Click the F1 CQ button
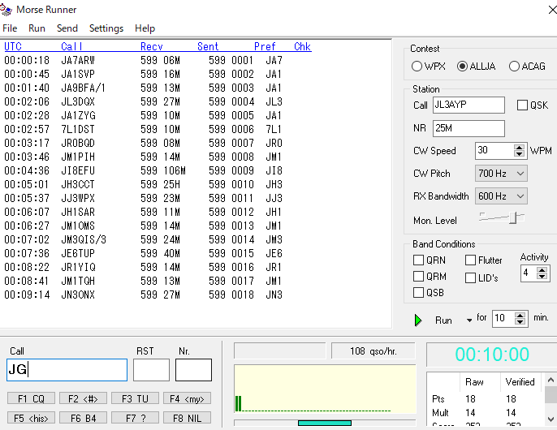557x430 pixels. [x=31, y=398]
